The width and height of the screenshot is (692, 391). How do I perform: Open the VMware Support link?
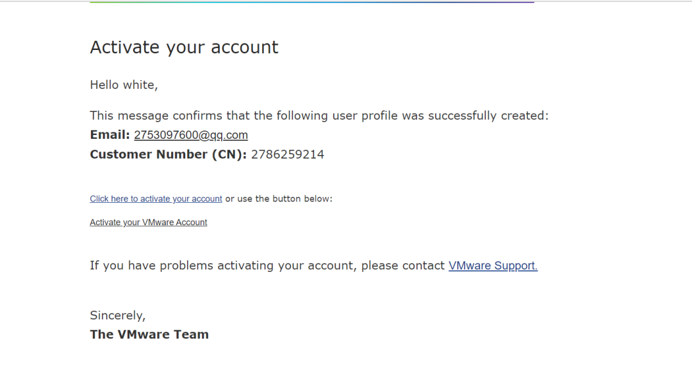tap(493, 266)
